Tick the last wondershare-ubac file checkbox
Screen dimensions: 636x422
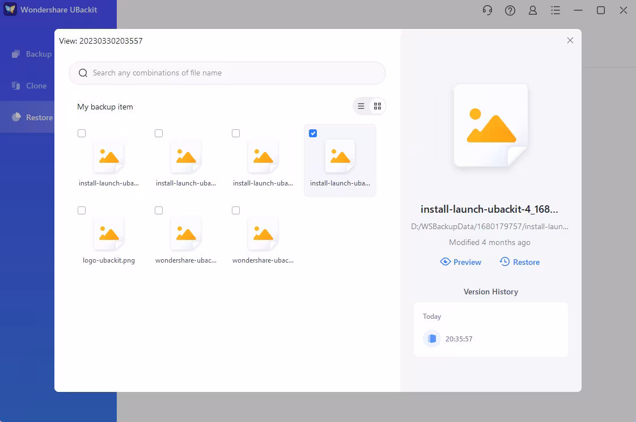pos(236,210)
